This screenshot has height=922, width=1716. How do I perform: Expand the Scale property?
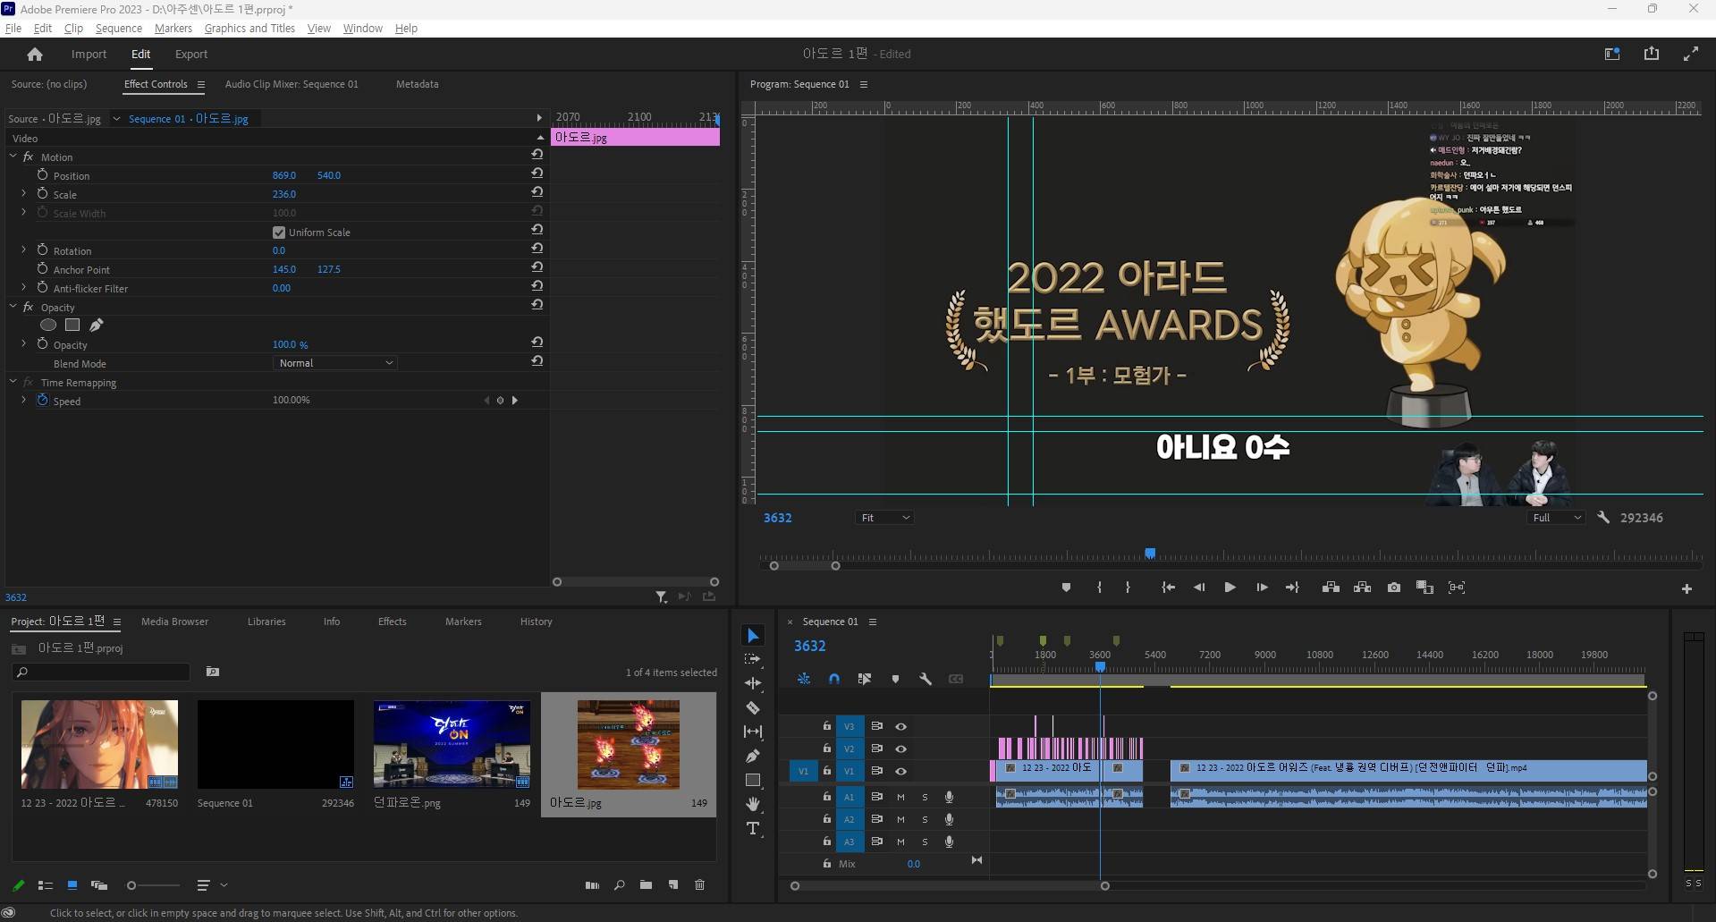23,194
